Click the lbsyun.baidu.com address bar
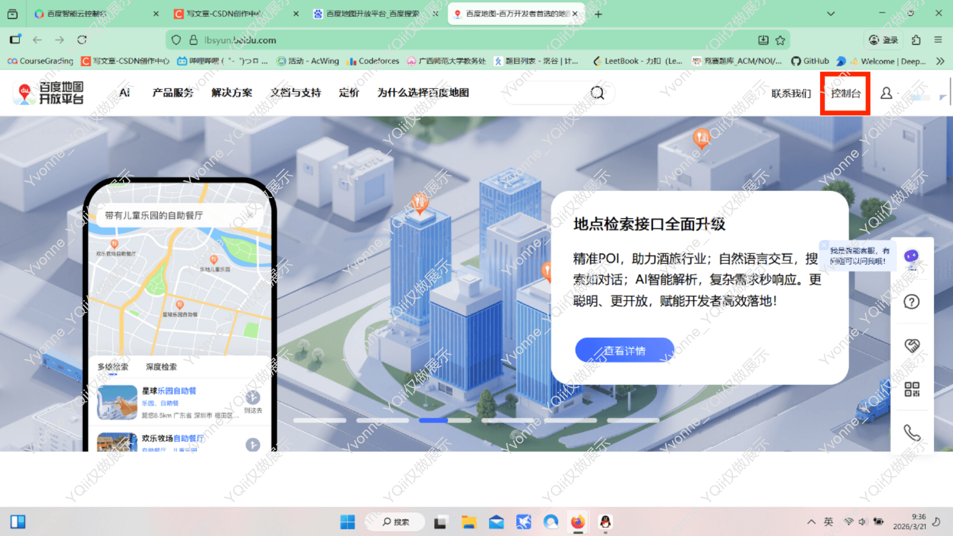Image resolution: width=953 pixels, height=536 pixels. [476, 40]
